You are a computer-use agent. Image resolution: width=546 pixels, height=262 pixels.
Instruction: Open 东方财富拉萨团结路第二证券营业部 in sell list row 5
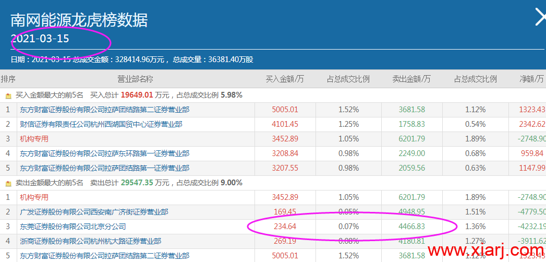[x=104, y=256]
